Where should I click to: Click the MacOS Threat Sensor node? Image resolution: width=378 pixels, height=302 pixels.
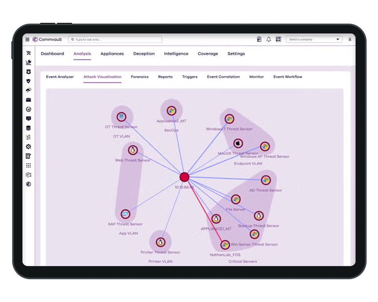pyautogui.click(x=238, y=143)
